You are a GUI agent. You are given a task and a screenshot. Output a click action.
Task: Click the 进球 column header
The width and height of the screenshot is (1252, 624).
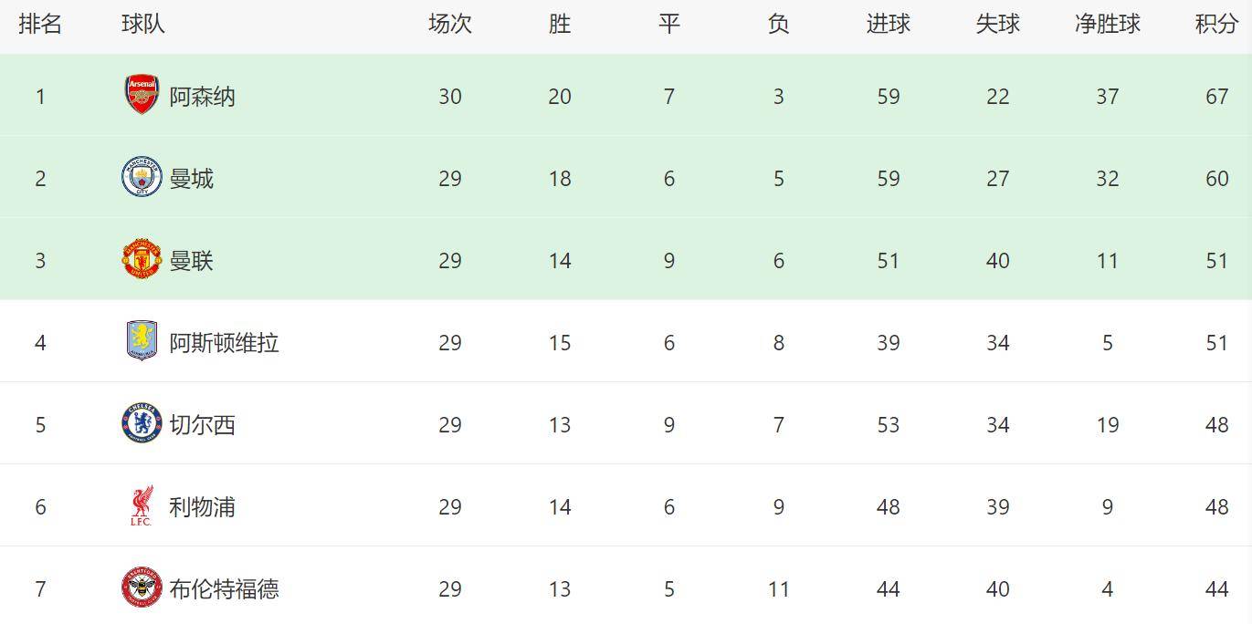(888, 25)
